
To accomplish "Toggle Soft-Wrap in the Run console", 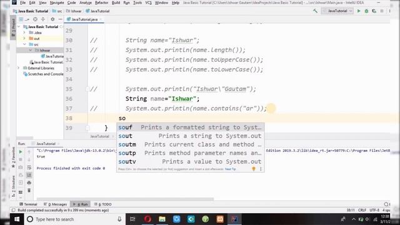I will pos(29,167).
